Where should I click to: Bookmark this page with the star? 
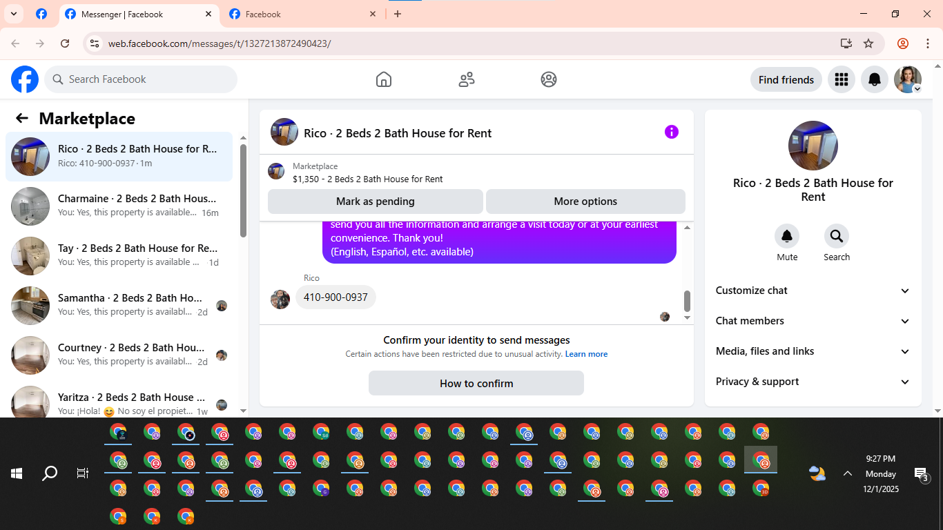(868, 43)
